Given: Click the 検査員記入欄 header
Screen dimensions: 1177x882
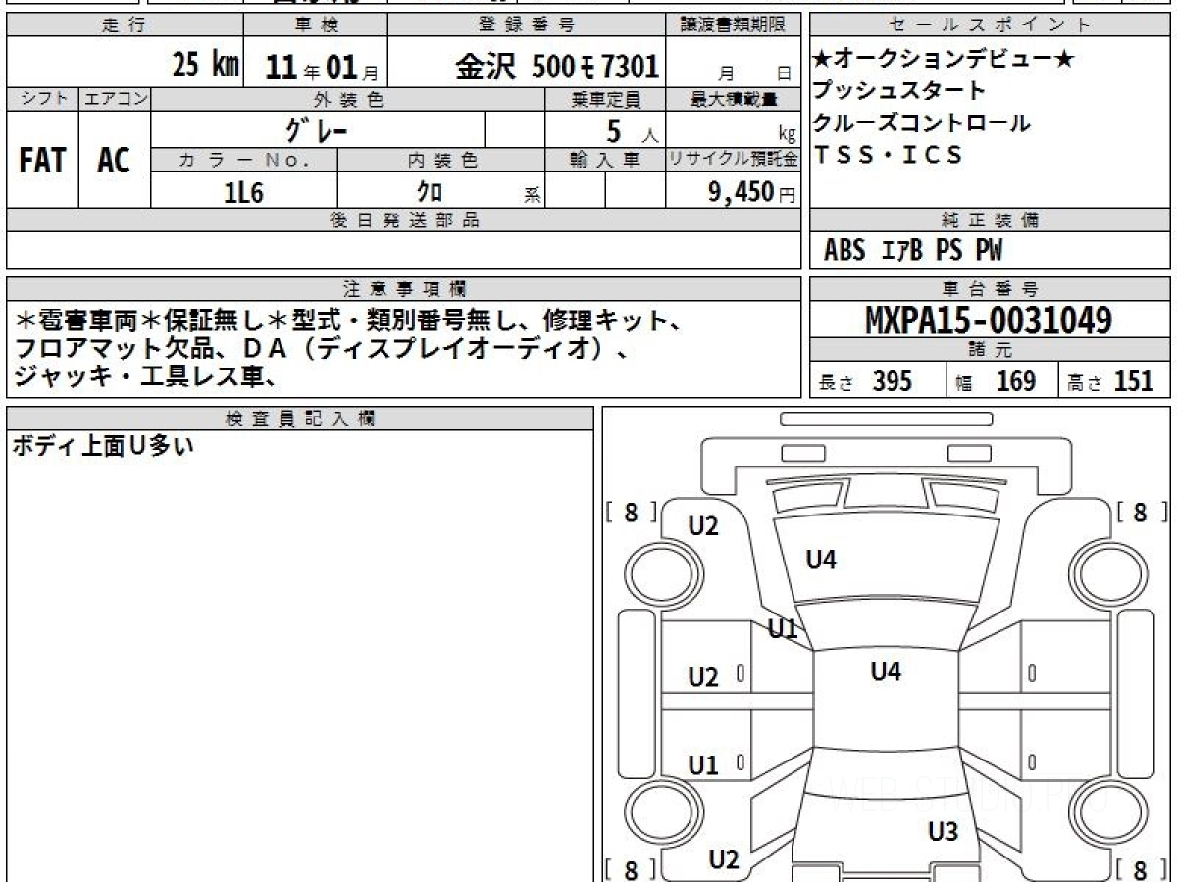Looking at the screenshot, I should (x=300, y=418).
